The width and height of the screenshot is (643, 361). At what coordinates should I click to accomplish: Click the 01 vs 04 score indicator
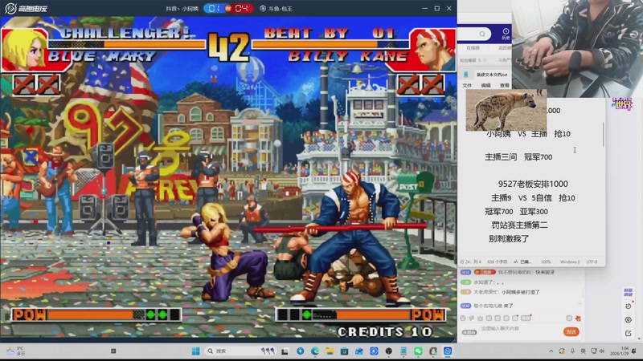point(228,8)
